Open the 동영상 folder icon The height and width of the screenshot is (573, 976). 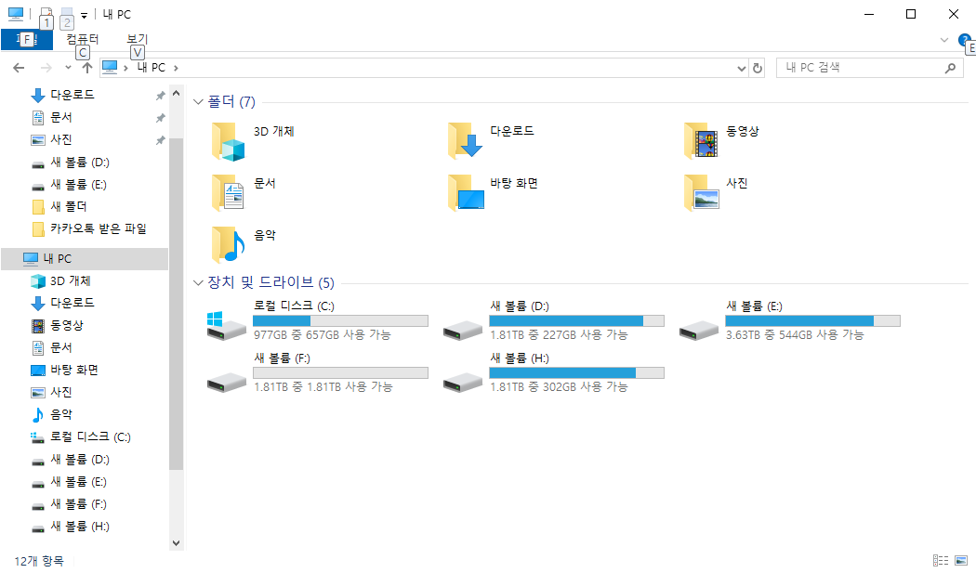(x=701, y=141)
